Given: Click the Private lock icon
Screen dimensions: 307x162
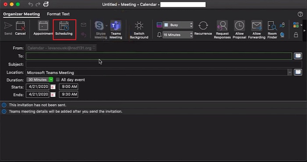Looking at the screenshot, I should pos(296,35).
